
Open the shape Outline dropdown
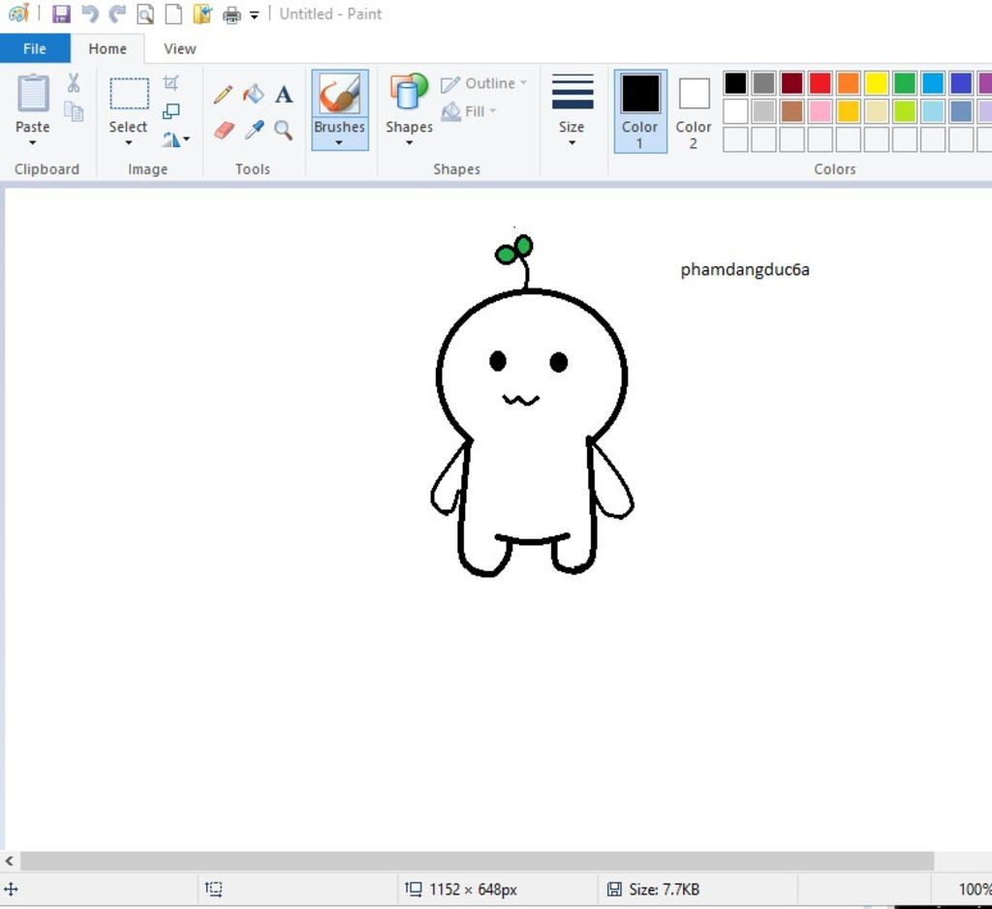point(484,83)
